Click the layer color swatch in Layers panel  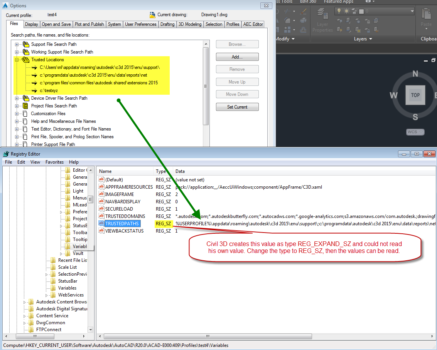click(x=361, y=12)
